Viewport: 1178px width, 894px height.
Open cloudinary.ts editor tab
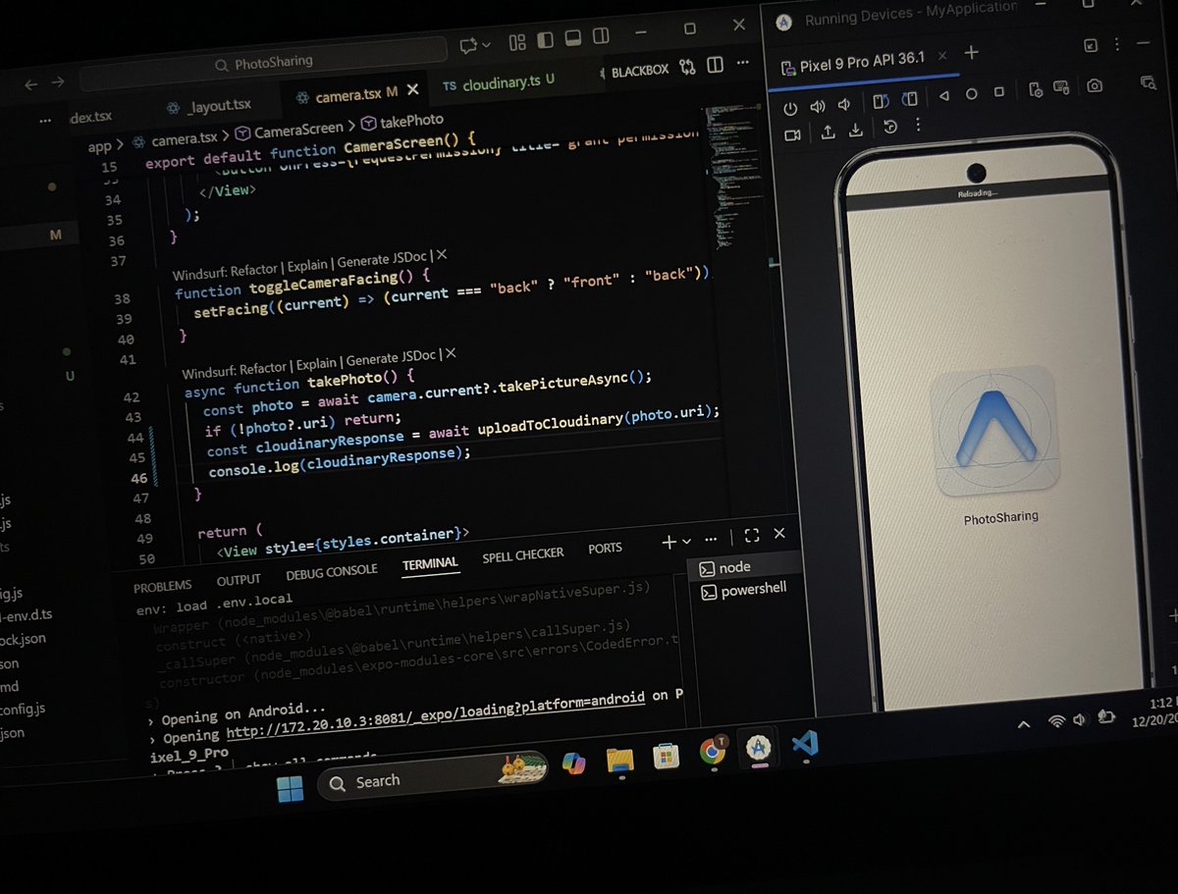[499, 82]
